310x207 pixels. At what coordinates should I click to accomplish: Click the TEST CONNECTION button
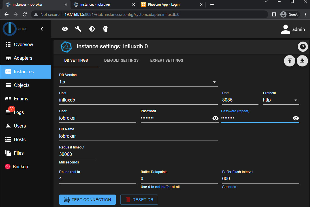click(x=87, y=200)
